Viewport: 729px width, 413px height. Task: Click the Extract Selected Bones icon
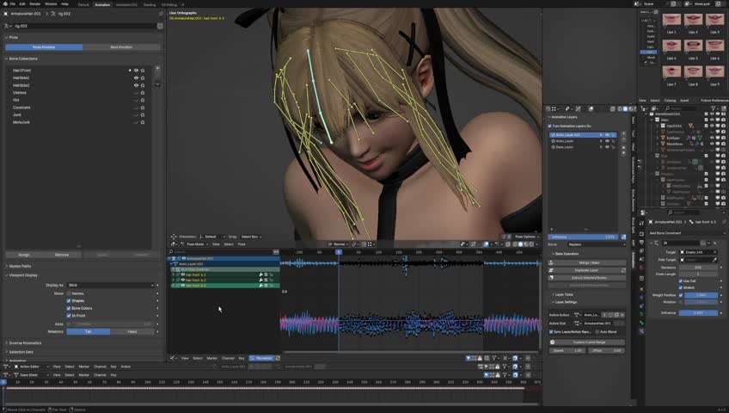tap(551, 278)
